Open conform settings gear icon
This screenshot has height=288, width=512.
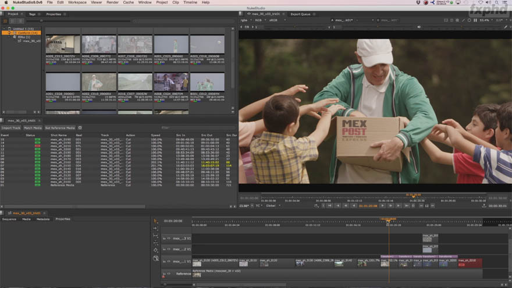click(80, 127)
